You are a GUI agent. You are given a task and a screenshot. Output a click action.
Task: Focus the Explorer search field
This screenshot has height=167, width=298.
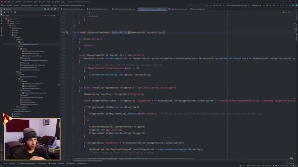pos(23,16)
